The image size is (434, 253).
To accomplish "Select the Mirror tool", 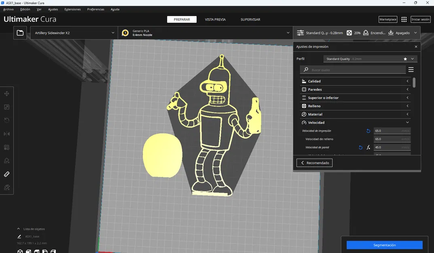I will pos(6,134).
